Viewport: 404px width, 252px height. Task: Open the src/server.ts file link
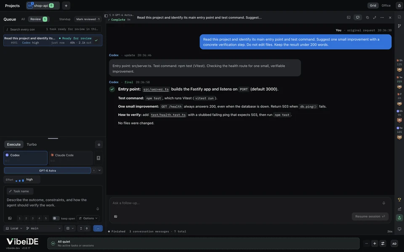[156, 89]
